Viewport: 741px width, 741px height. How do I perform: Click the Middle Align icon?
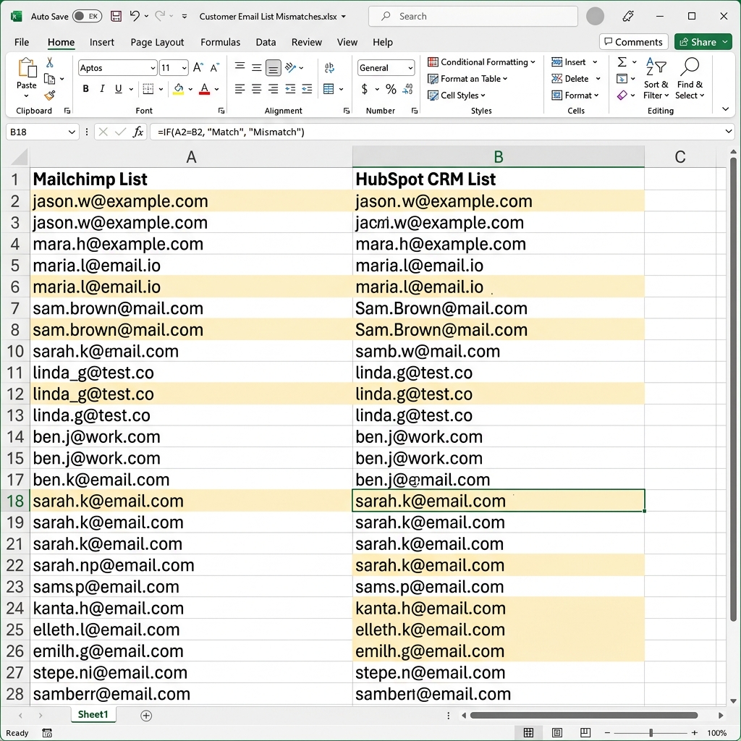[x=257, y=67]
